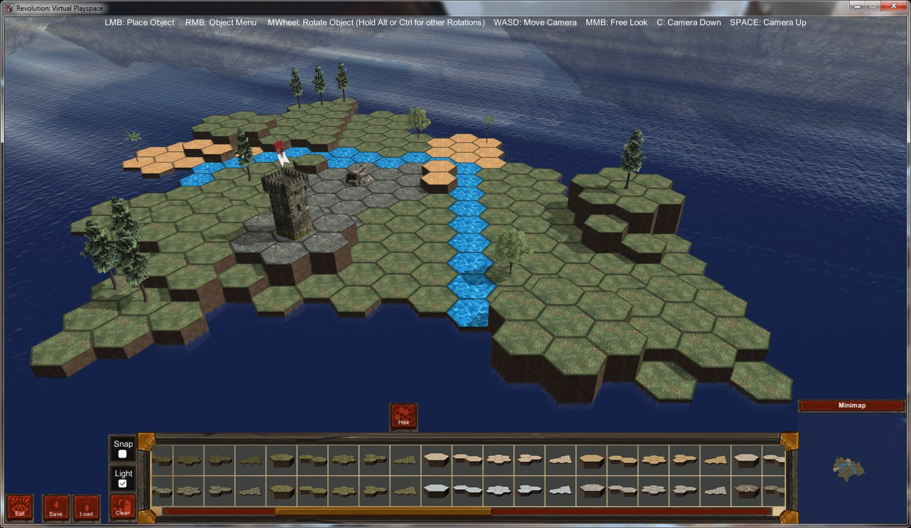Image resolution: width=911 pixels, height=528 pixels.
Task: Click the Minimap header button
Action: 851,405
